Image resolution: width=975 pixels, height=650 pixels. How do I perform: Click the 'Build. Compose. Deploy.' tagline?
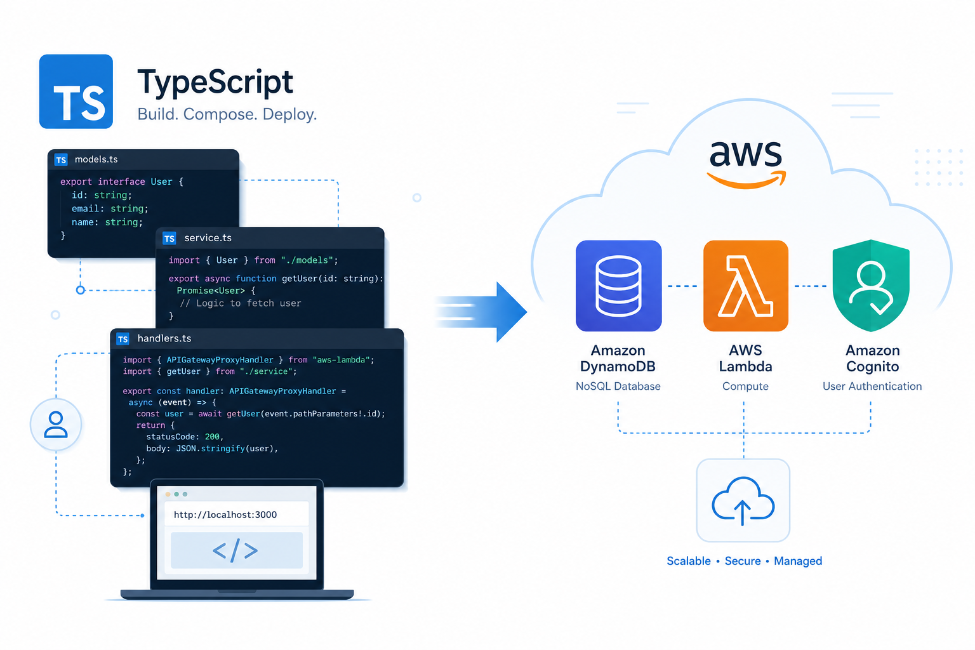[227, 114]
